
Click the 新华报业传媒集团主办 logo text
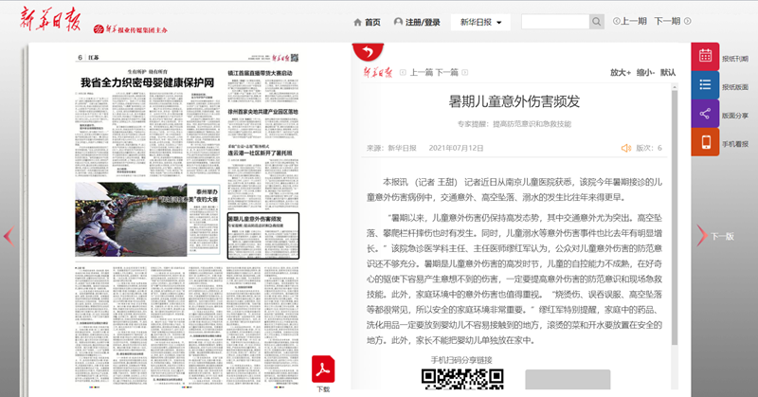point(131,29)
